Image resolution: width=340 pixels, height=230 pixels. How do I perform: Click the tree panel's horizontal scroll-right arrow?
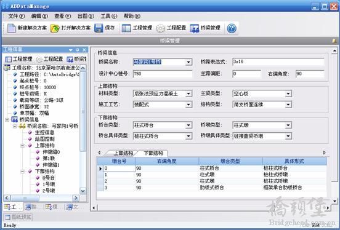pyautogui.click(x=76, y=198)
